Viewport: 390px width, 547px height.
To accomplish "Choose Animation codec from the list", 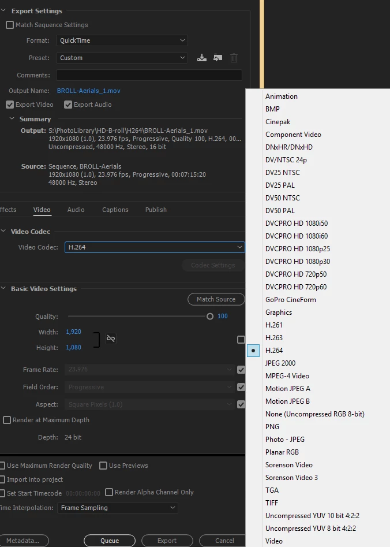I will click(282, 96).
